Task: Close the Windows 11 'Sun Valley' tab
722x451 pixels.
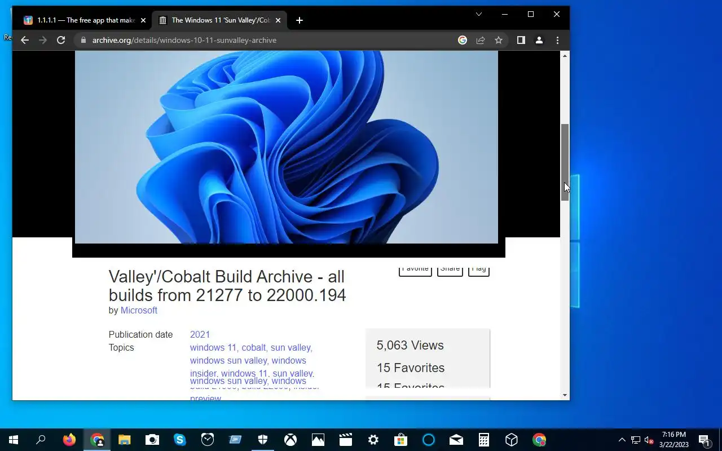Action: pyautogui.click(x=278, y=20)
